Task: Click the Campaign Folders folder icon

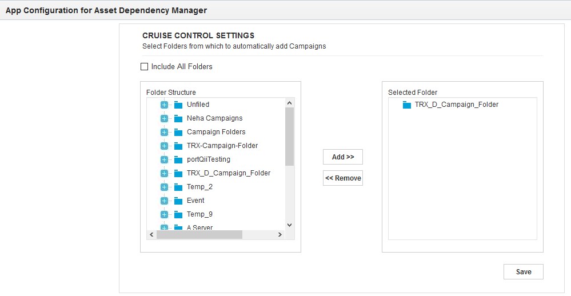Action: click(x=178, y=133)
